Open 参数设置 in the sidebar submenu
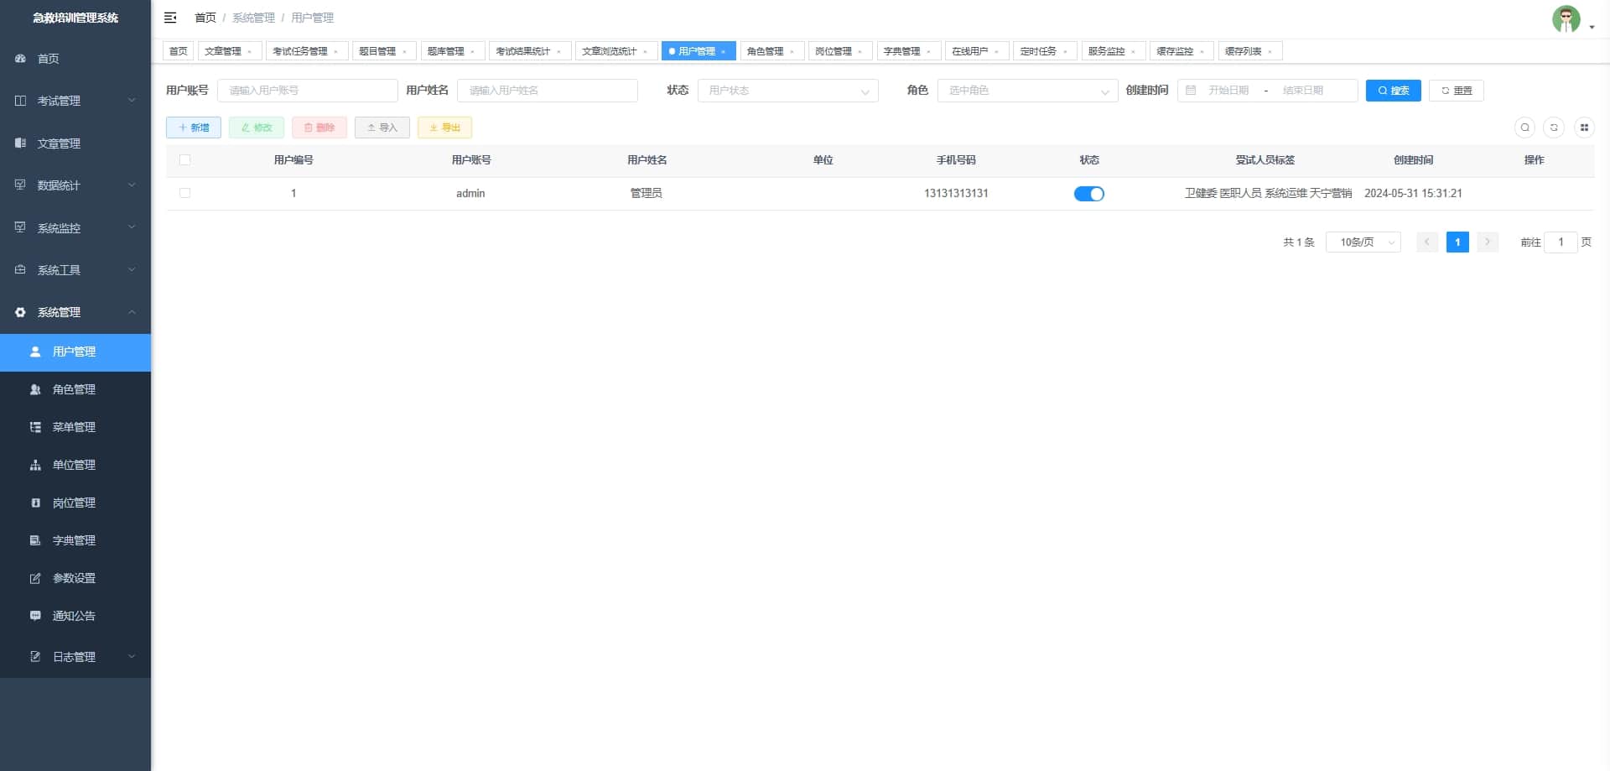The width and height of the screenshot is (1610, 771). point(75,578)
